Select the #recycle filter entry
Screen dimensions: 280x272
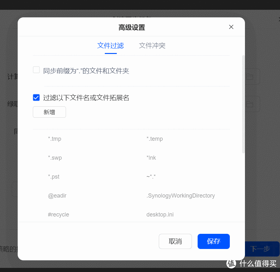(58, 214)
